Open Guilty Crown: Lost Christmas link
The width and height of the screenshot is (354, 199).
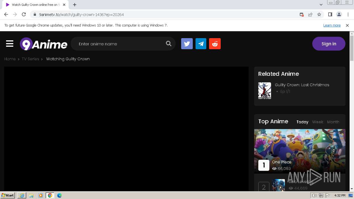pyautogui.click(x=302, y=85)
